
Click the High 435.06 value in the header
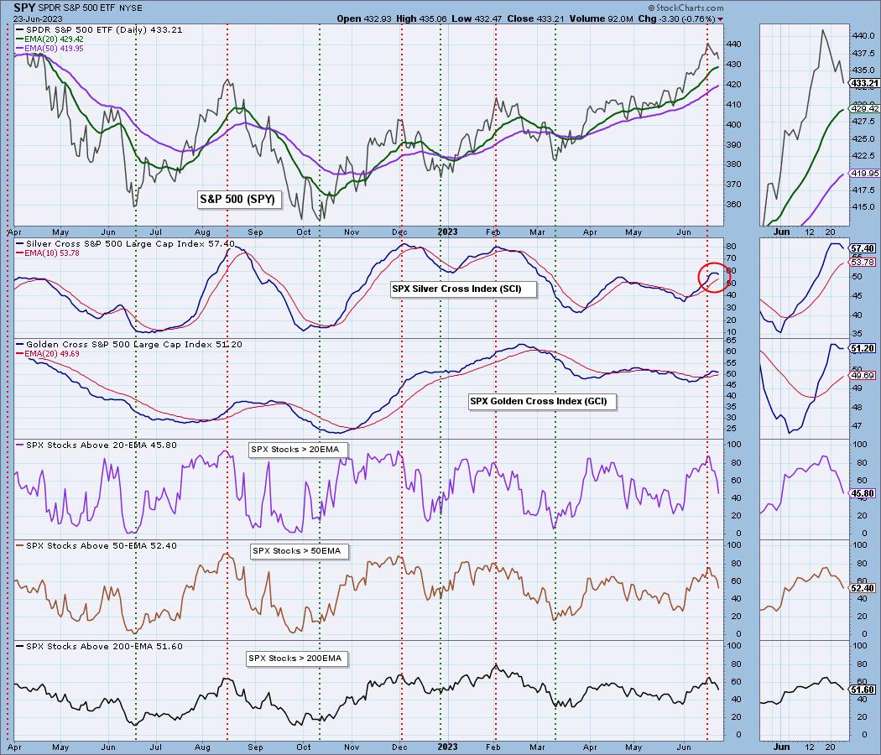421,18
